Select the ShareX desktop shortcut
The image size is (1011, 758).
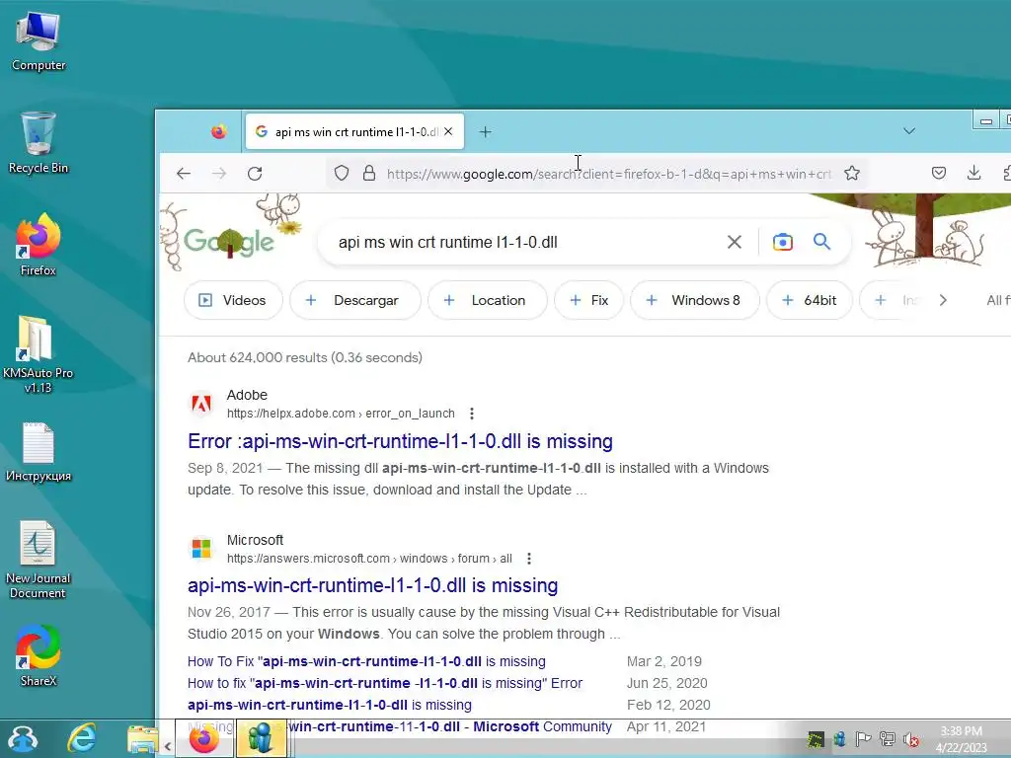click(x=39, y=655)
